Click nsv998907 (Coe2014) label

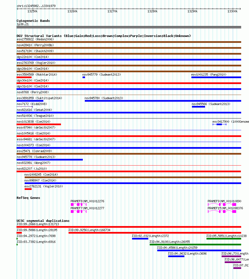tap(40, 180)
